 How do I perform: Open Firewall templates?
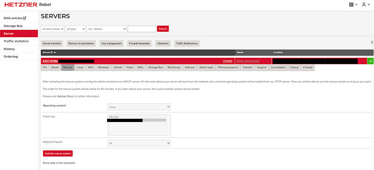tap(139, 43)
